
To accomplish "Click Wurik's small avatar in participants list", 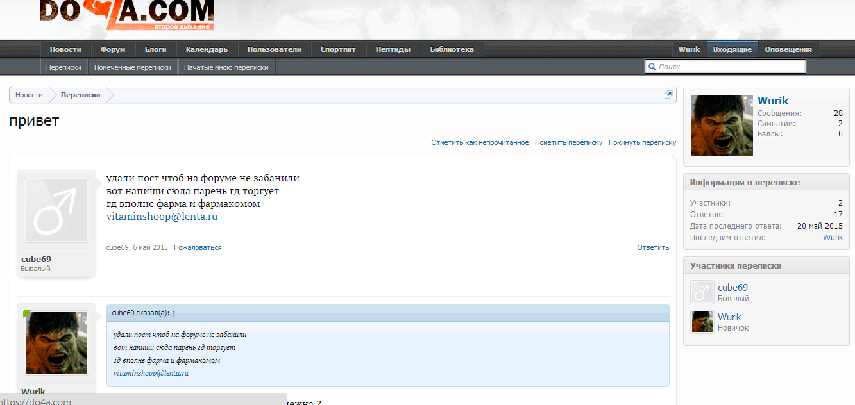I will click(x=702, y=322).
